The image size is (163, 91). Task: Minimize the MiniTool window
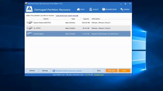tap(121, 4)
